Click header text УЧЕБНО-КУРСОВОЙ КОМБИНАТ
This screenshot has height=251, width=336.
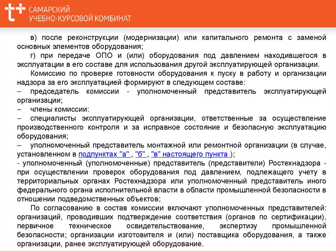[80, 18]
